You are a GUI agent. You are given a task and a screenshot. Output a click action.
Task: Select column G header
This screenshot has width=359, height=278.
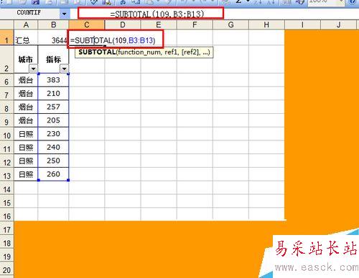click(x=230, y=25)
